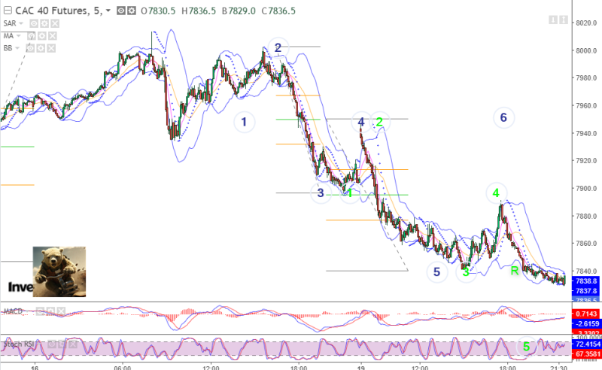Open MACD indicator settings gear
The width and height of the screenshot is (602, 370).
point(51,311)
